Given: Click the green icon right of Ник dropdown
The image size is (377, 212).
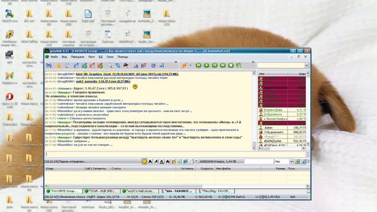Looking at the screenshot, I should pos(297,161).
